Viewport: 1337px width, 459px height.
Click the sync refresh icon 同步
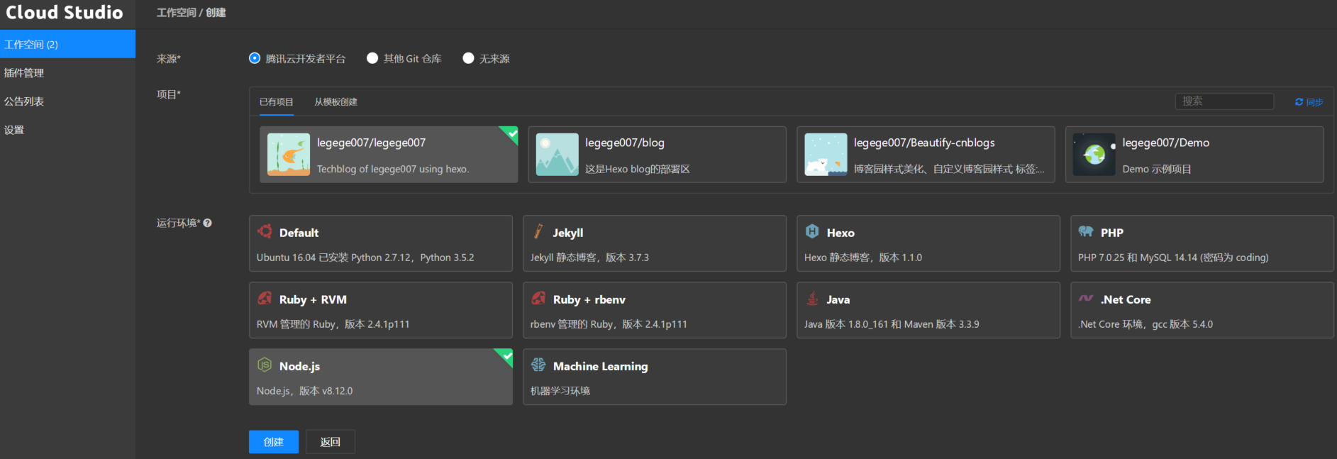click(1299, 101)
